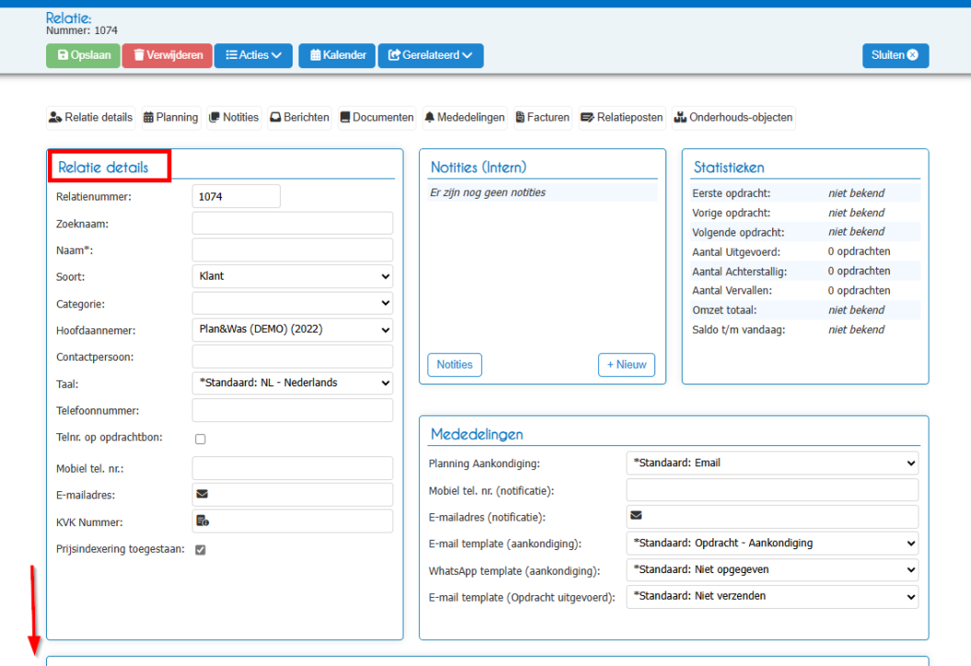Click the 'Omzet totaal:' statistics label
The height and width of the screenshot is (666, 971).
(724, 310)
